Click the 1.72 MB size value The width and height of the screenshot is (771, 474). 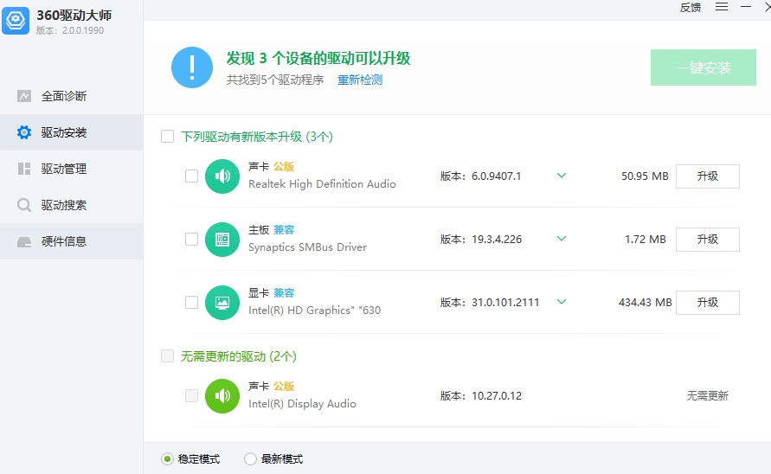click(x=646, y=240)
